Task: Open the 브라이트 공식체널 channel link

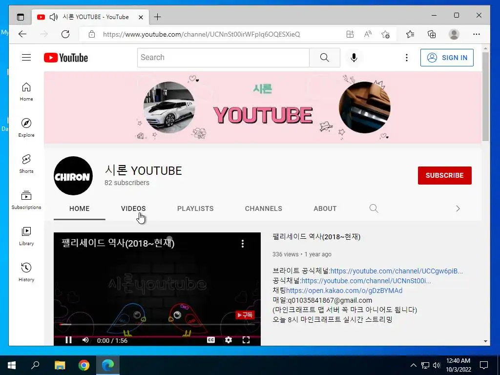Action: [x=396, y=271]
